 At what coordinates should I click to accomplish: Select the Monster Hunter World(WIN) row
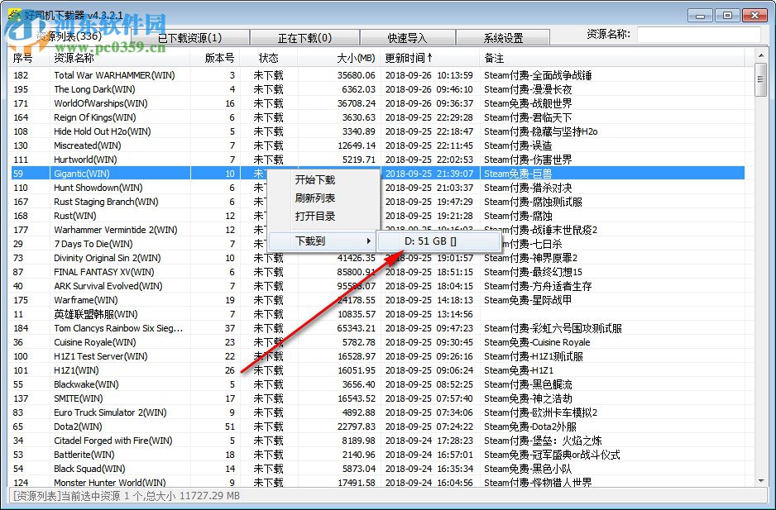tap(376, 482)
